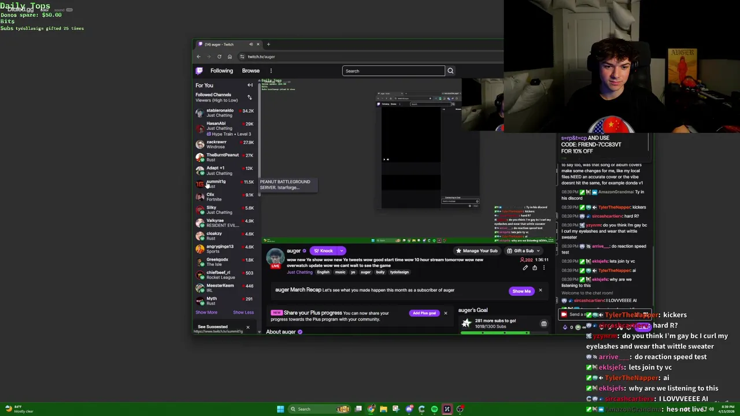Click the edit pencil icon below viewer count
Screen dimensions: 740x416
(526, 268)
